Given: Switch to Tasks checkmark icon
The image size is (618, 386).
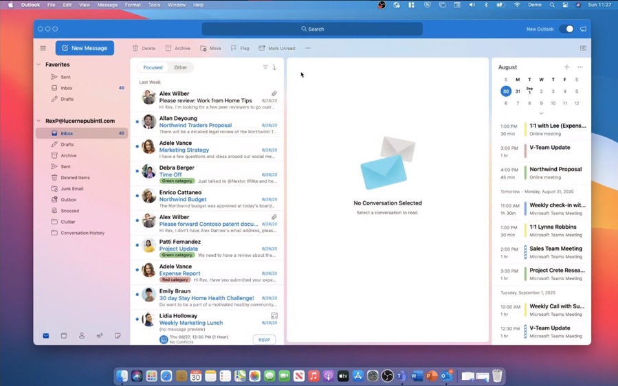Looking at the screenshot, I should 100,336.
